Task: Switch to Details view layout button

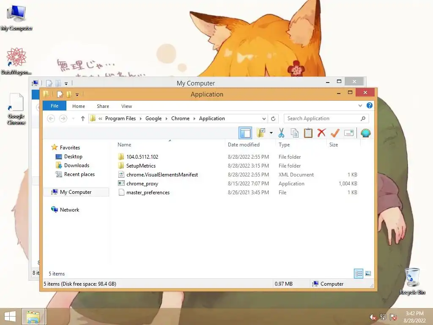Action: [x=359, y=274]
